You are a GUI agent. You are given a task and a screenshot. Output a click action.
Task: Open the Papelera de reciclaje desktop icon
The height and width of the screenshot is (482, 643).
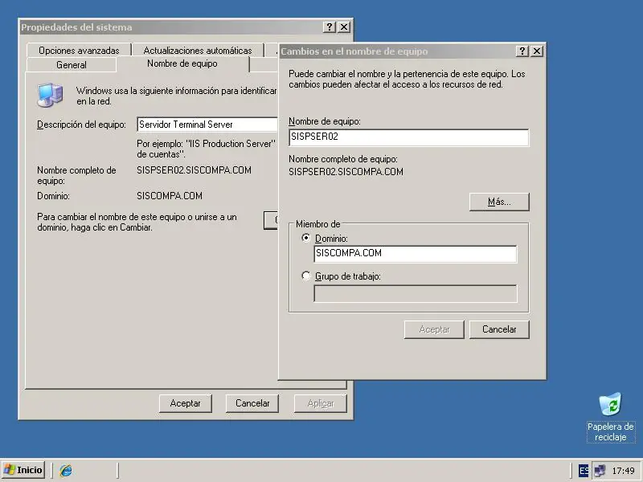point(610,417)
